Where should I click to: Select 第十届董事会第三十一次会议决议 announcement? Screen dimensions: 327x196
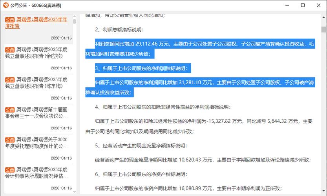point(37,113)
